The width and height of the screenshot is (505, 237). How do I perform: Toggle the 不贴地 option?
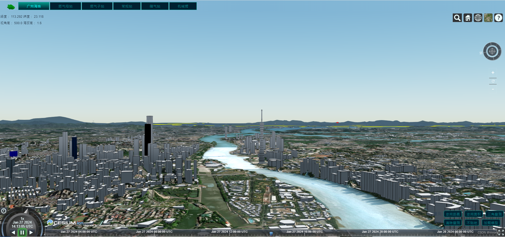(x=472, y=223)
